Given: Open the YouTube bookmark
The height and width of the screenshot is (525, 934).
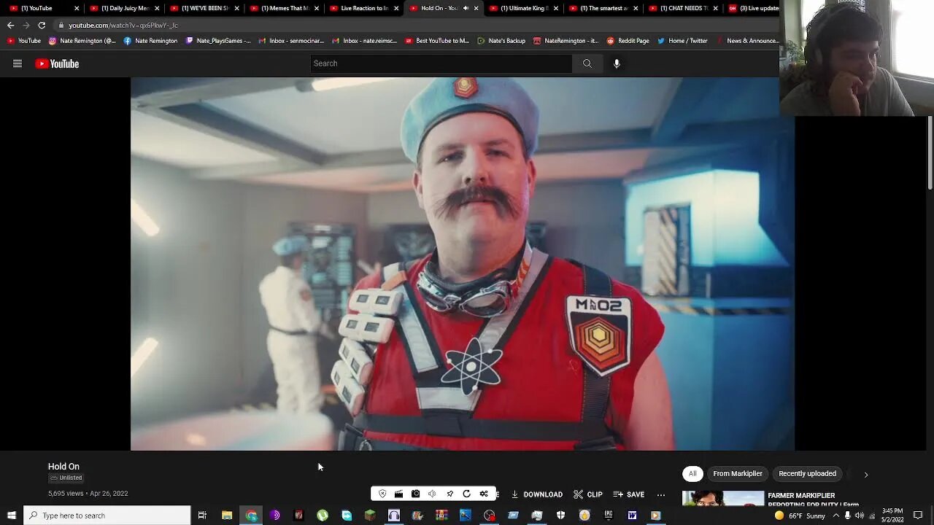Looking at the screenshot, I should (x=24, y=41).
